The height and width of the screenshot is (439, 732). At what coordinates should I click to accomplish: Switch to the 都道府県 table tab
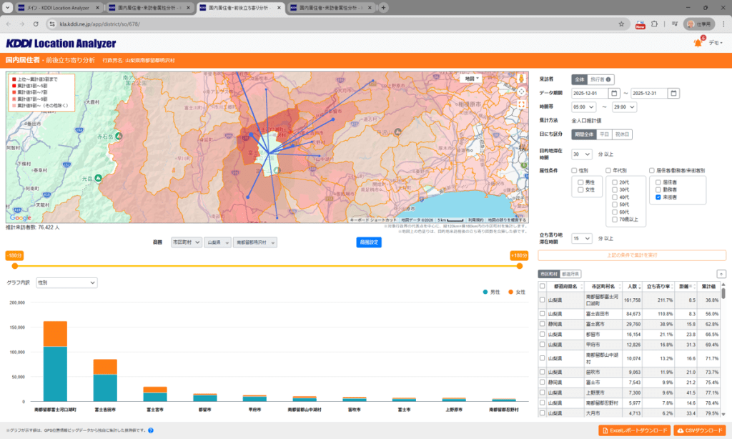[571, 274]
